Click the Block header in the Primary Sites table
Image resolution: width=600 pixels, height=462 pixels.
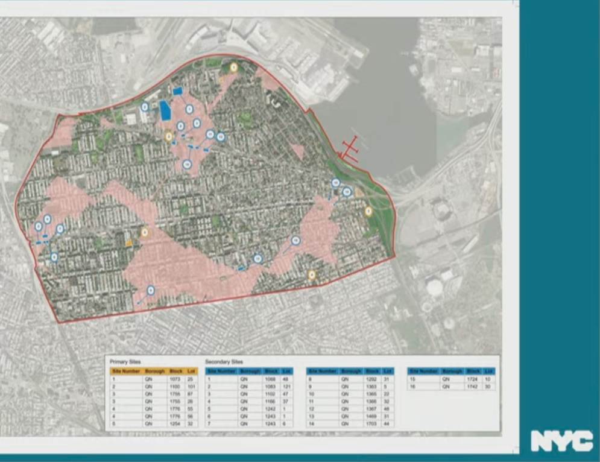click(176, 371)
